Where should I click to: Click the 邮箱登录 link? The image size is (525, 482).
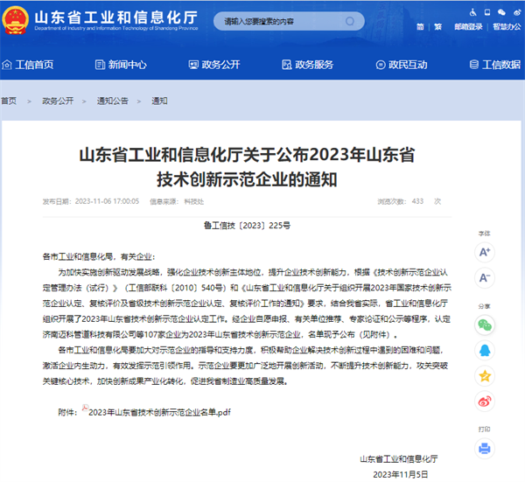[468, 26]
